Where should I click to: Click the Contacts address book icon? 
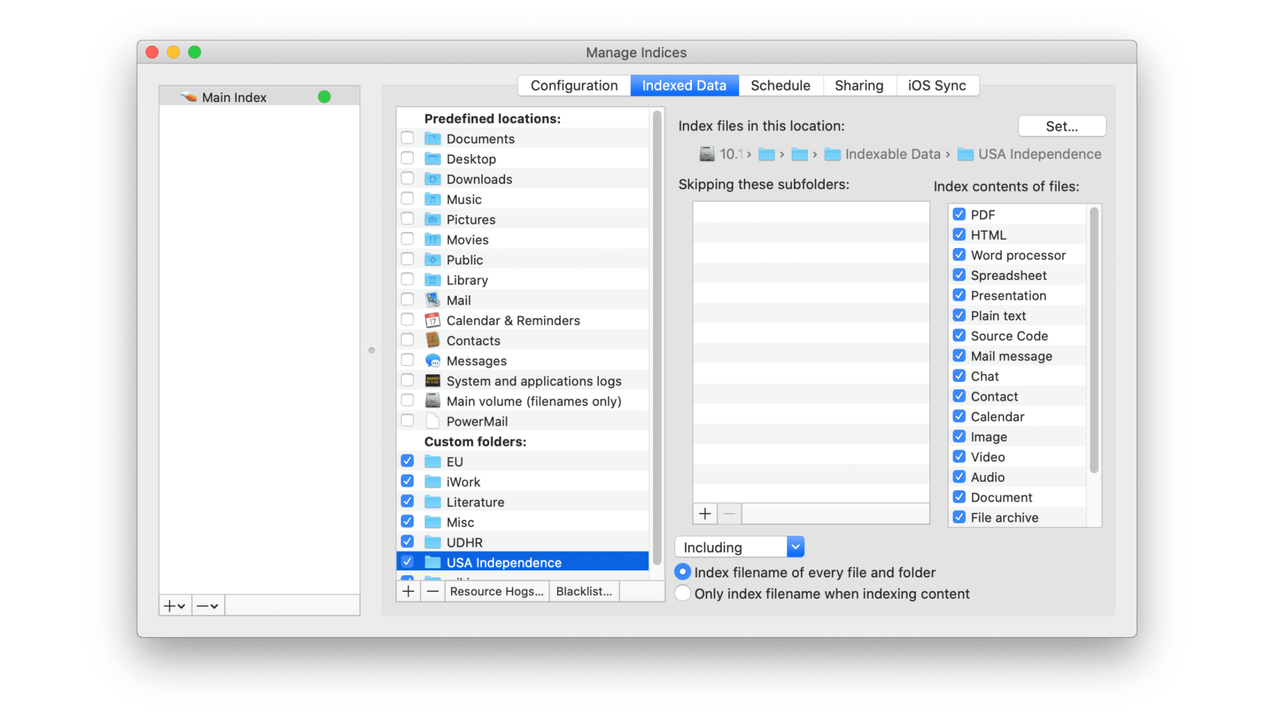point(433,340)
